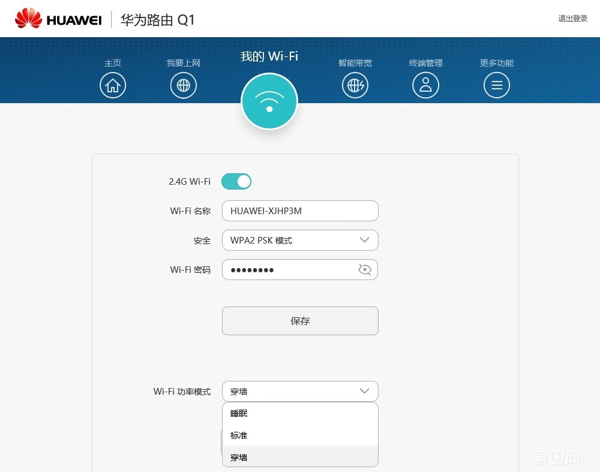The height and width of the screenshot is (472, 600).
Task: Collapse the Wi-Fi 功率模式 dropdown arrow
Action: pos(364,391)
